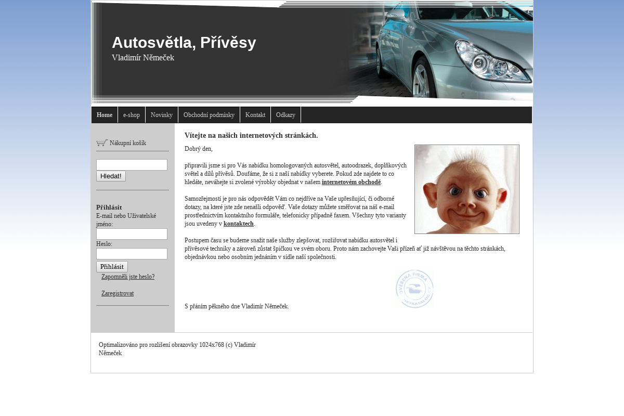Open the Zaregistrovat registration link

tap(118, 293)
